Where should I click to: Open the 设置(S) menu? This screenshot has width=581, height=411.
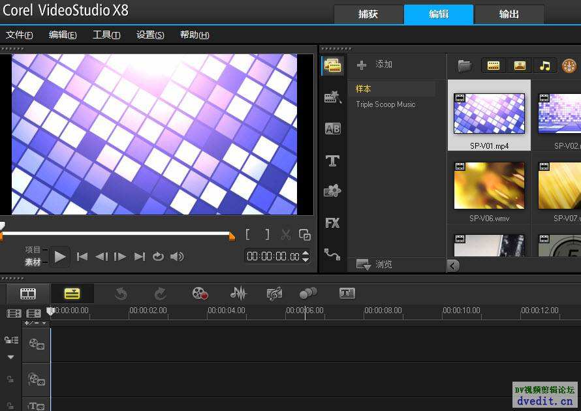pyautogui.click(x=150, y=35)
